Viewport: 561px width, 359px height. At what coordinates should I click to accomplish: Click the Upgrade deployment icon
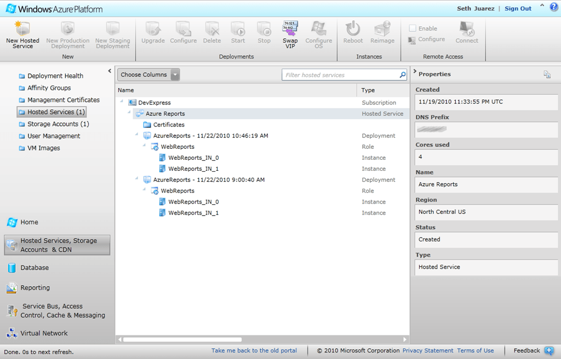pos(153,28)
